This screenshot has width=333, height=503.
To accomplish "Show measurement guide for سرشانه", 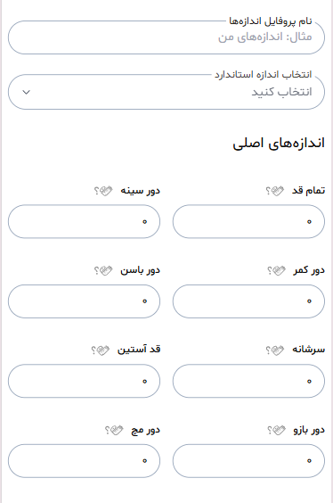I will [275, 350].
